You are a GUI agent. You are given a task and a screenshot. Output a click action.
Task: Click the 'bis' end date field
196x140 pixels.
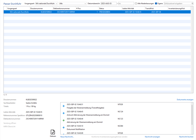coord(126,3)
